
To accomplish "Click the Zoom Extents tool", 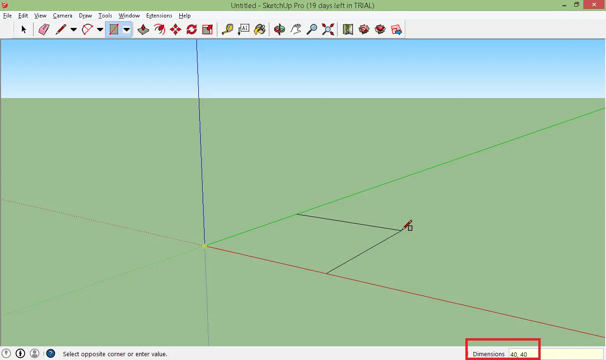I will pos(328,29).
